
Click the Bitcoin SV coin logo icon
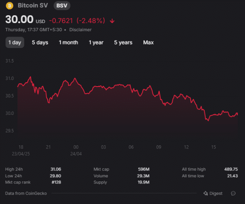pos(9,6)
